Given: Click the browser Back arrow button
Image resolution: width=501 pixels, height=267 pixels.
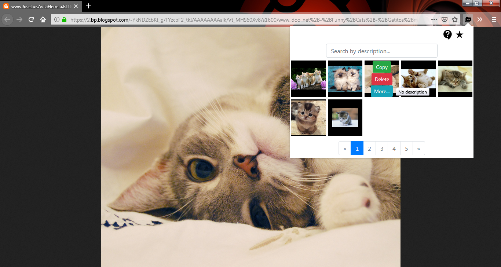Looking at the screenshot, I should point(7,19).
